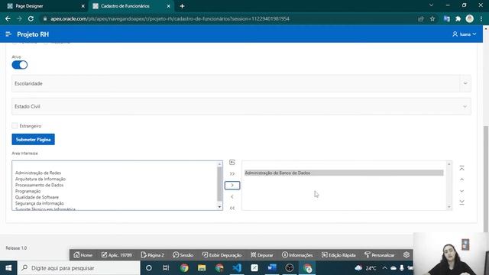Click Projeto RH application title

pyautogui.click(x=33, y=34)
